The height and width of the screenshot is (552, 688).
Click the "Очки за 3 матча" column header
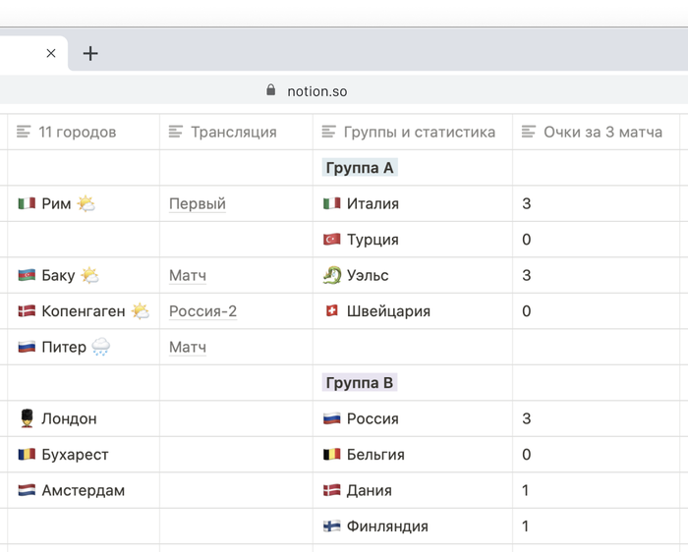point(602,132)
